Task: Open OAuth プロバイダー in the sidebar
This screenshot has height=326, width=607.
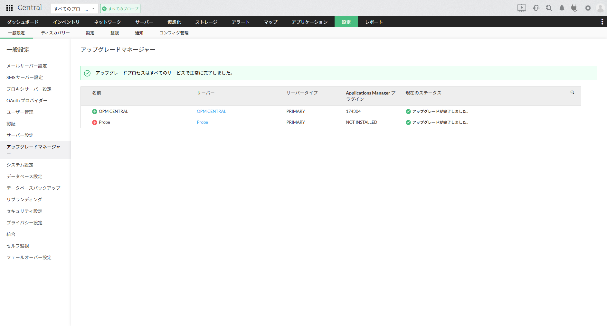Action: click(x=27, y=101)
